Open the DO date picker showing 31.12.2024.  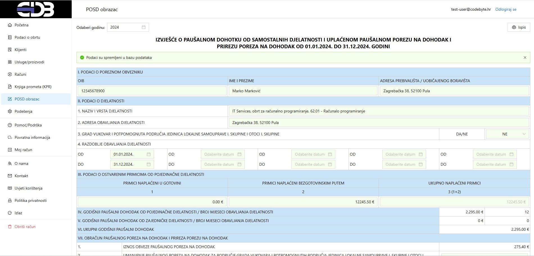132,164
